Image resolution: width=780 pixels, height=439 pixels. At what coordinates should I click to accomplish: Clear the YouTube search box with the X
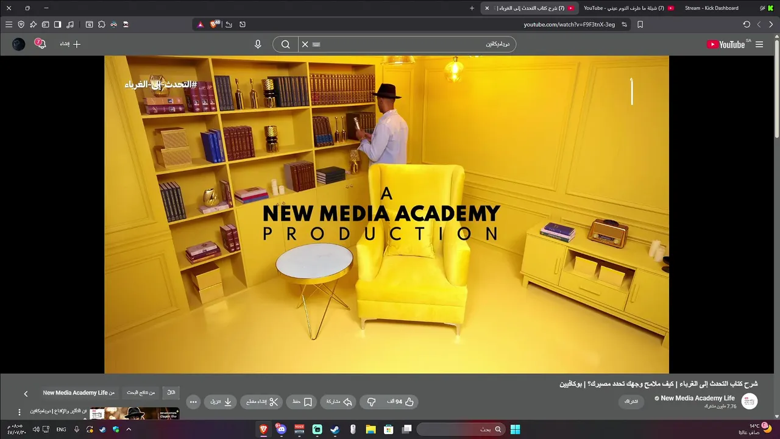305,44
